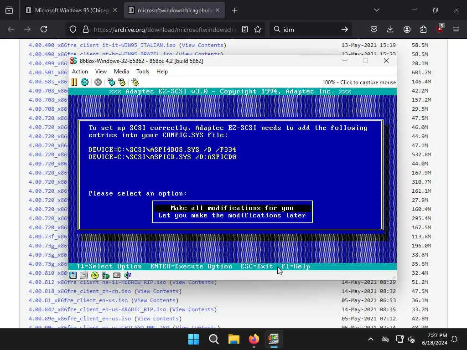Select Let you make the modifications later
The width and height of the screenshot is (467, 350).
click(x=232, y=215)
